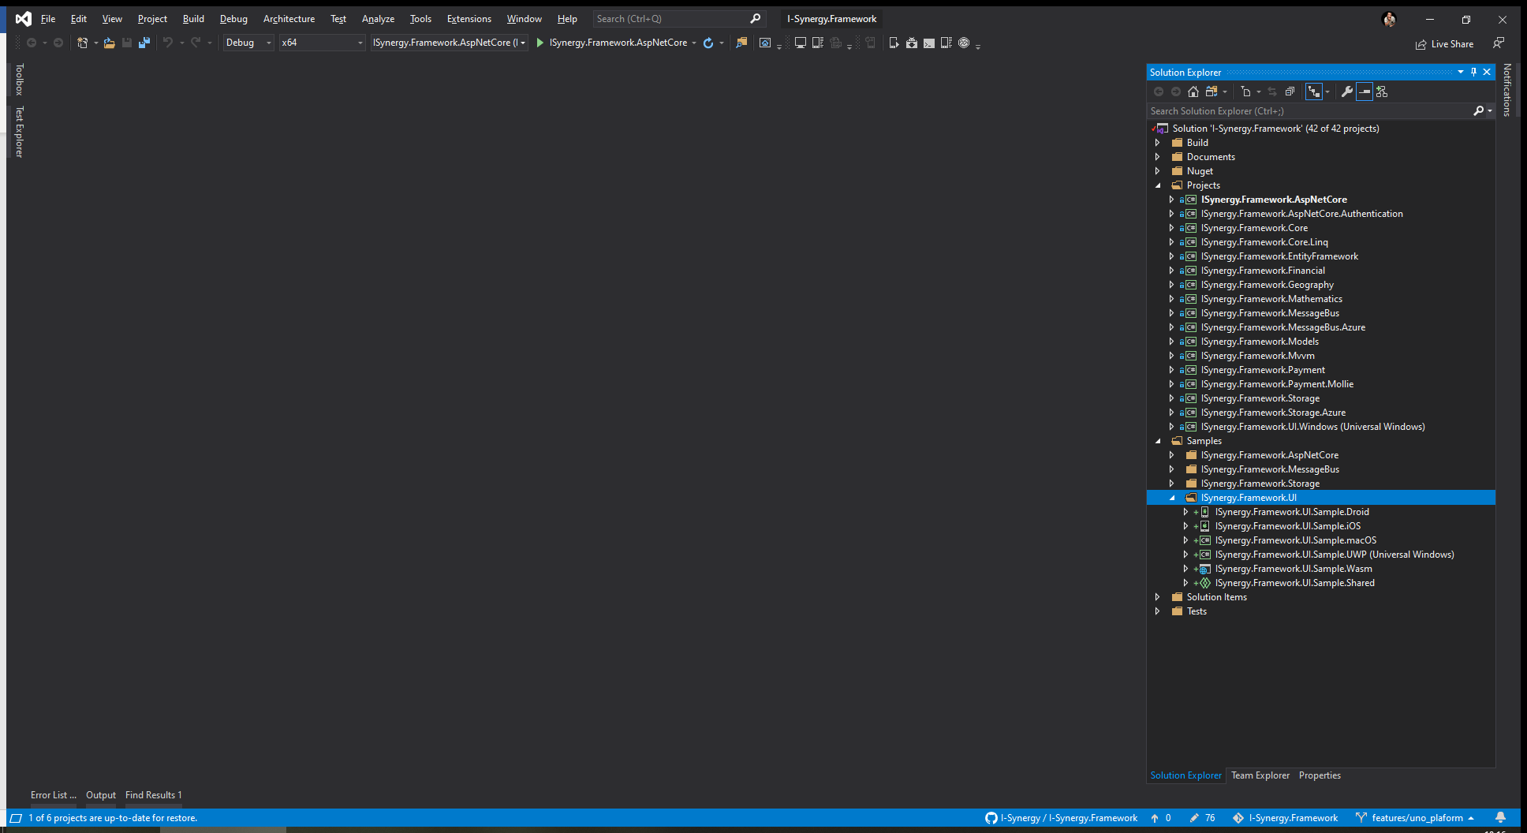Image resolution: width=1527 pixels, height=833 pixels.
Task: Expand the Documents solution folder
Action: pos(1158,157)
